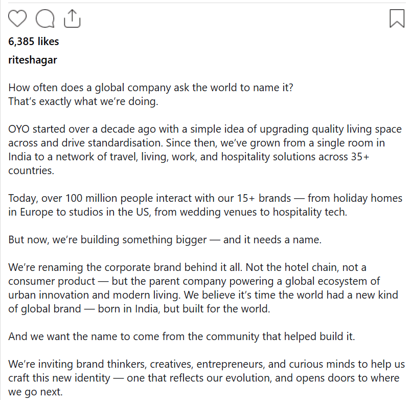View who liked via 6,385 likes
The width and height of the screenshot is (410, 400).
click(33, 41)
